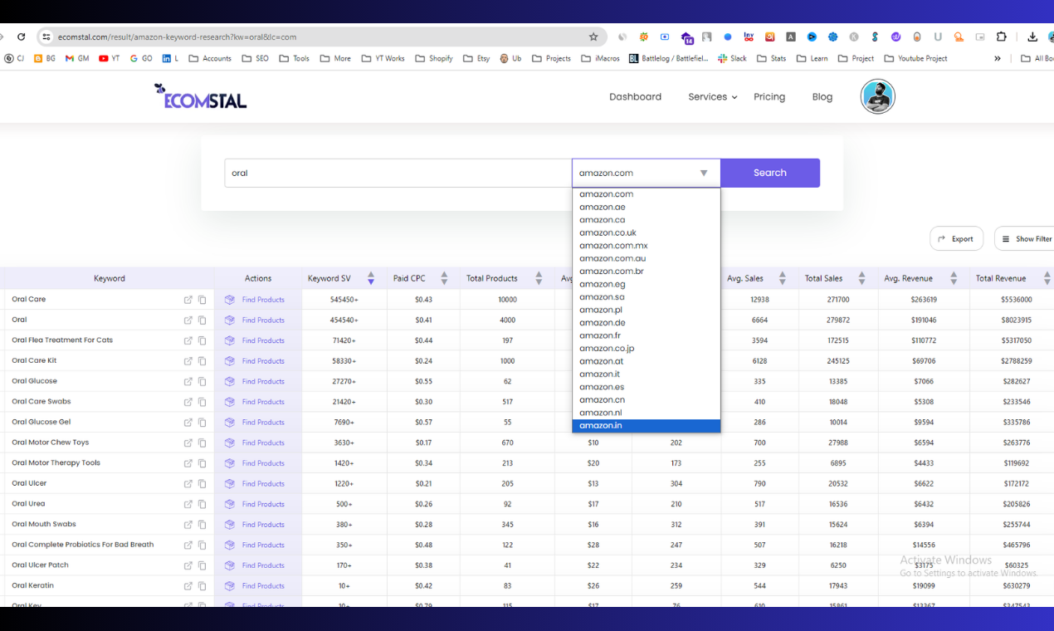Copy icon in Oral Care Kit row
Image resolution: width=1054 pixels, height=631 pixels.
(x=202, y=361)
